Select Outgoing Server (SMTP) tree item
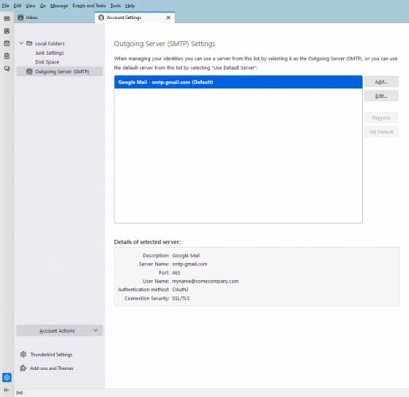 click(x=60, y=71)
